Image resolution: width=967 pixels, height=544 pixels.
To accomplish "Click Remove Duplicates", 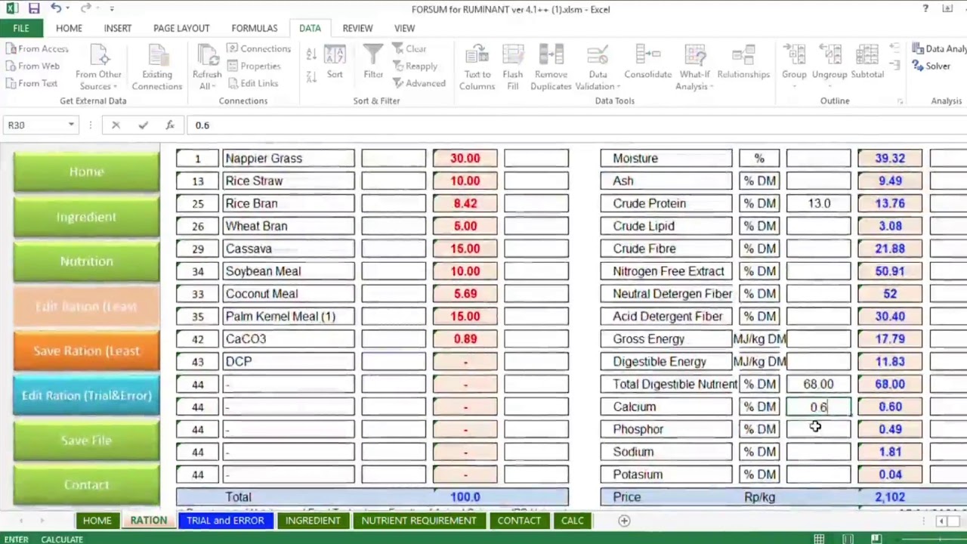I will click(x=551, y=66).
